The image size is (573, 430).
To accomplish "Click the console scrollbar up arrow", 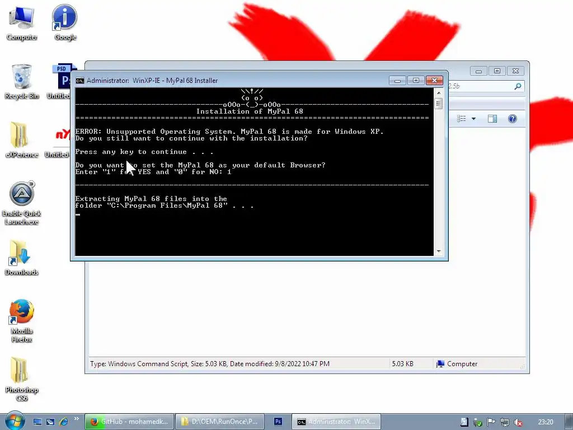I will 439,93.
